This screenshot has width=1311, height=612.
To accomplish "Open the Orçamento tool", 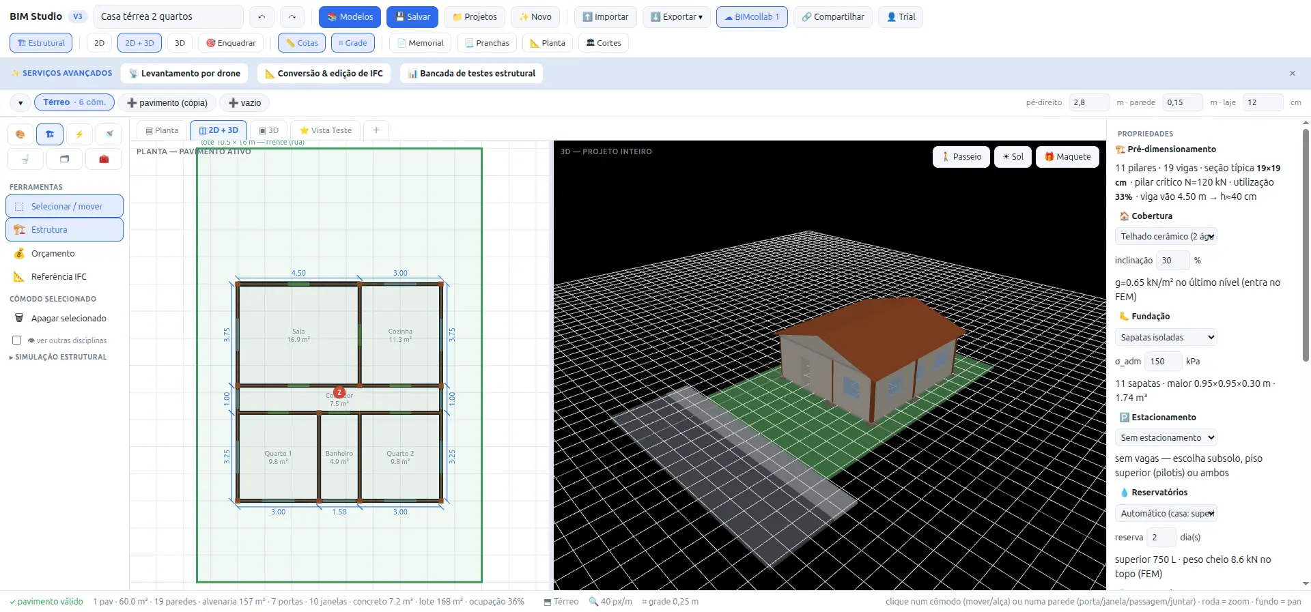I will tap(65, 253).
